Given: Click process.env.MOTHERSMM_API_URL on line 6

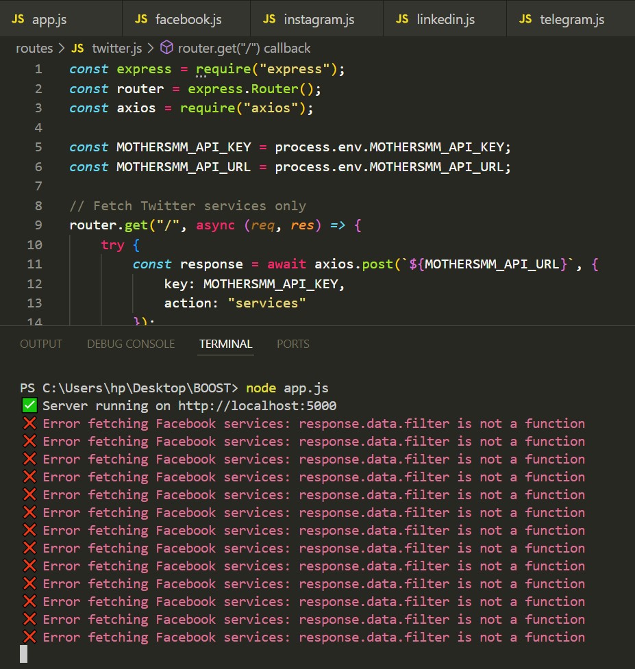Looking at the screenshot, I should 389,167.
